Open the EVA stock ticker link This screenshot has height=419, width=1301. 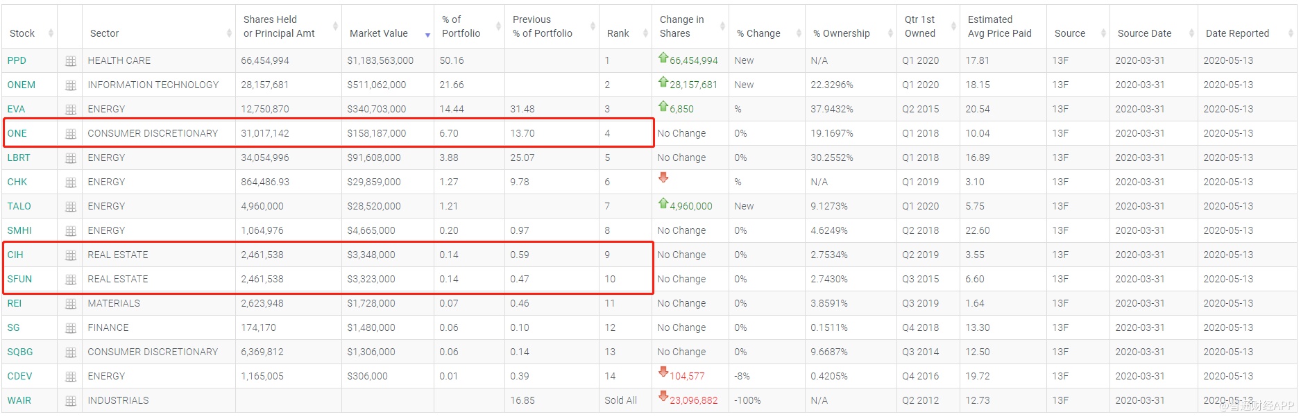(x=16, y=110)
